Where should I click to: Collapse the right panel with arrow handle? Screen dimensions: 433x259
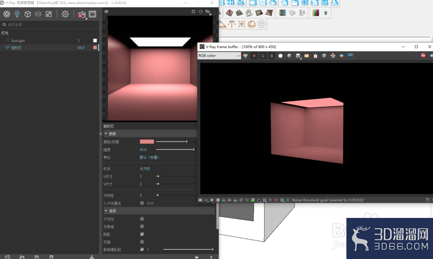click(100, 134)
